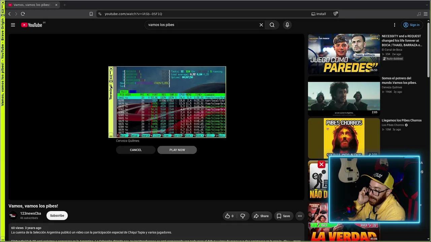Click the PLAY NOW button
The image size is (431, 242).
[177, 150]
